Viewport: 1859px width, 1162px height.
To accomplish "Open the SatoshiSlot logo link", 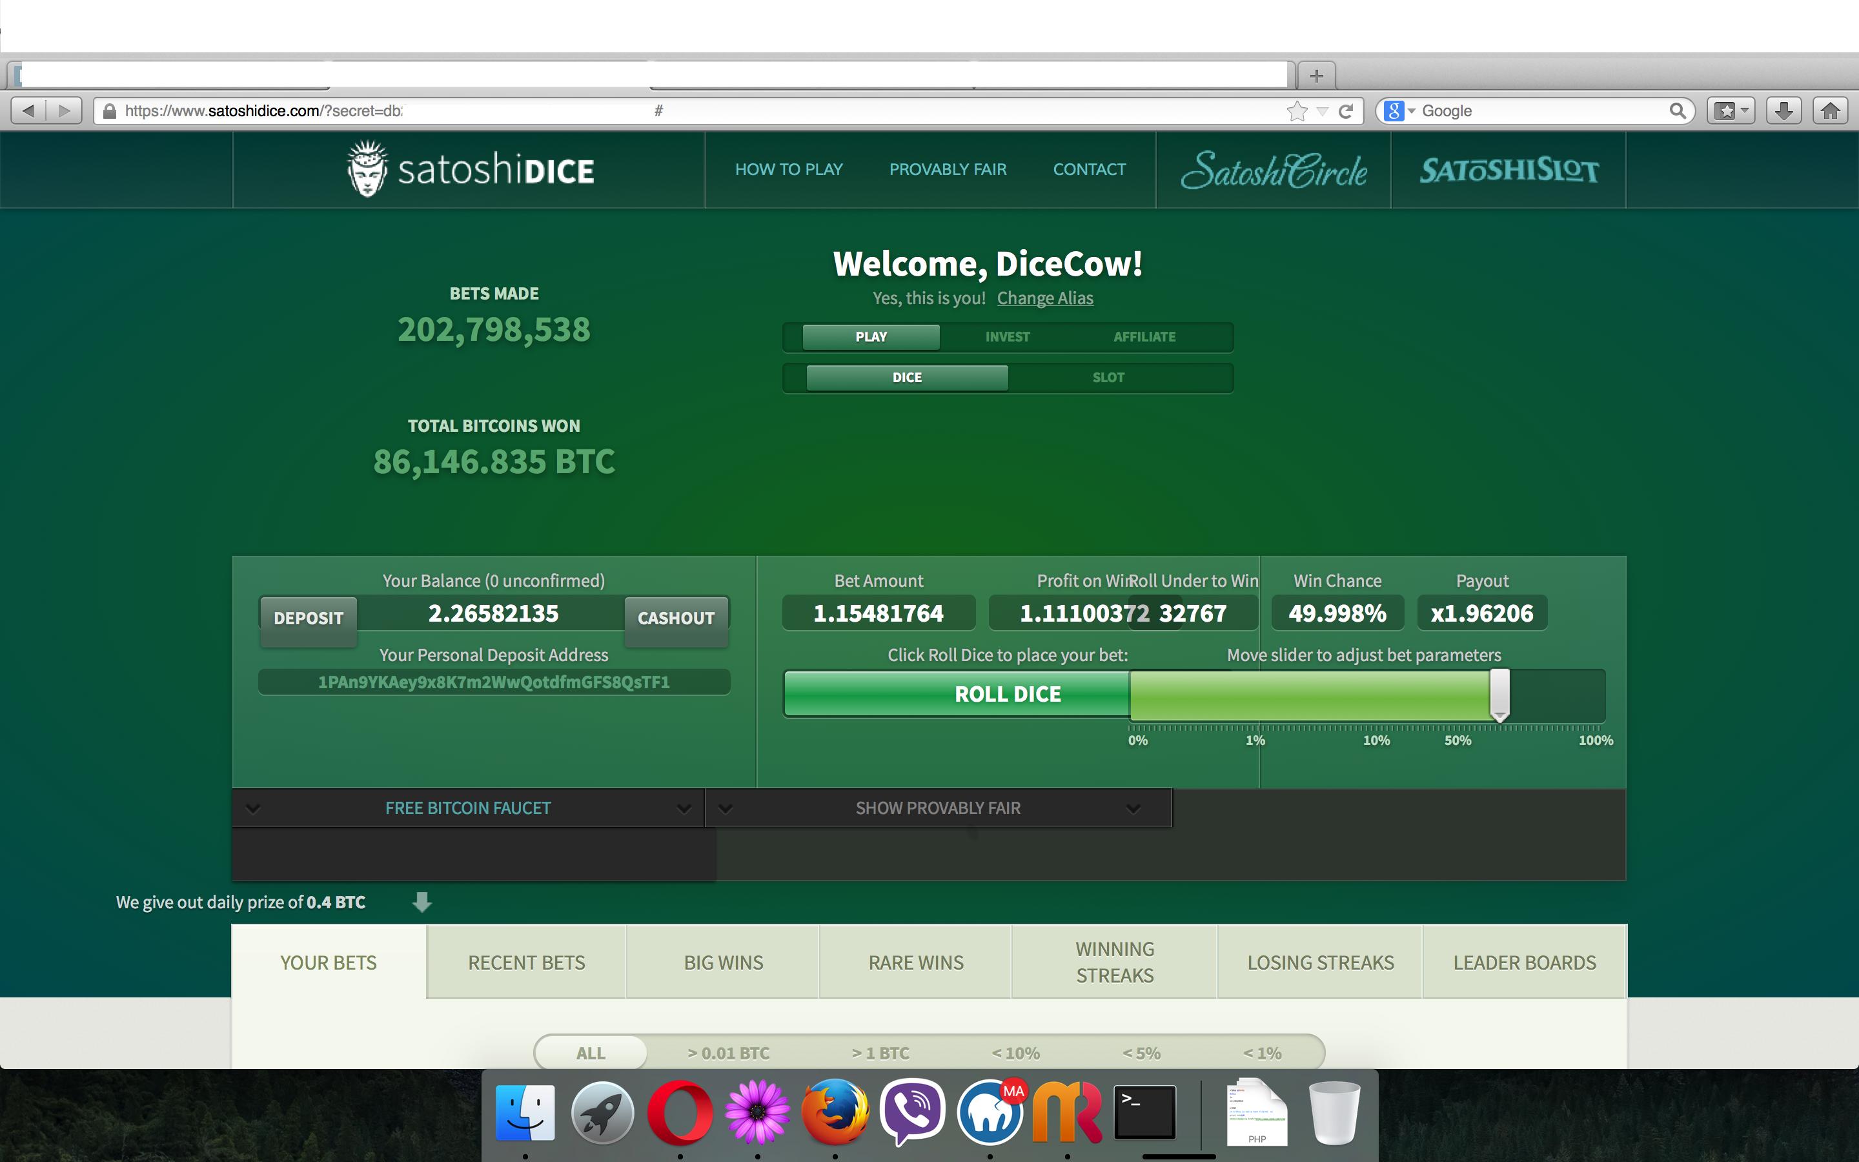I will tap(1509, 170).
